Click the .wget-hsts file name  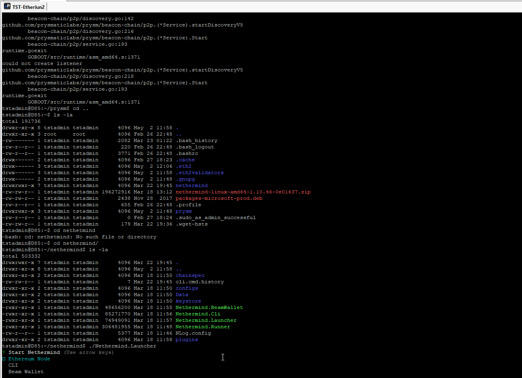[192, 224]
